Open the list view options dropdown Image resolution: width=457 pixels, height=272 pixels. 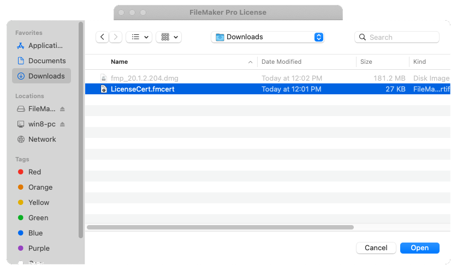pos(139,37)
